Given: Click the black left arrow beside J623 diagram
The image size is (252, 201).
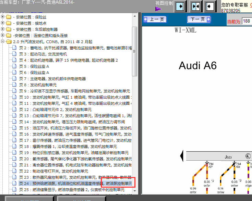Looking at the screenshot, I should click(182, 156).
